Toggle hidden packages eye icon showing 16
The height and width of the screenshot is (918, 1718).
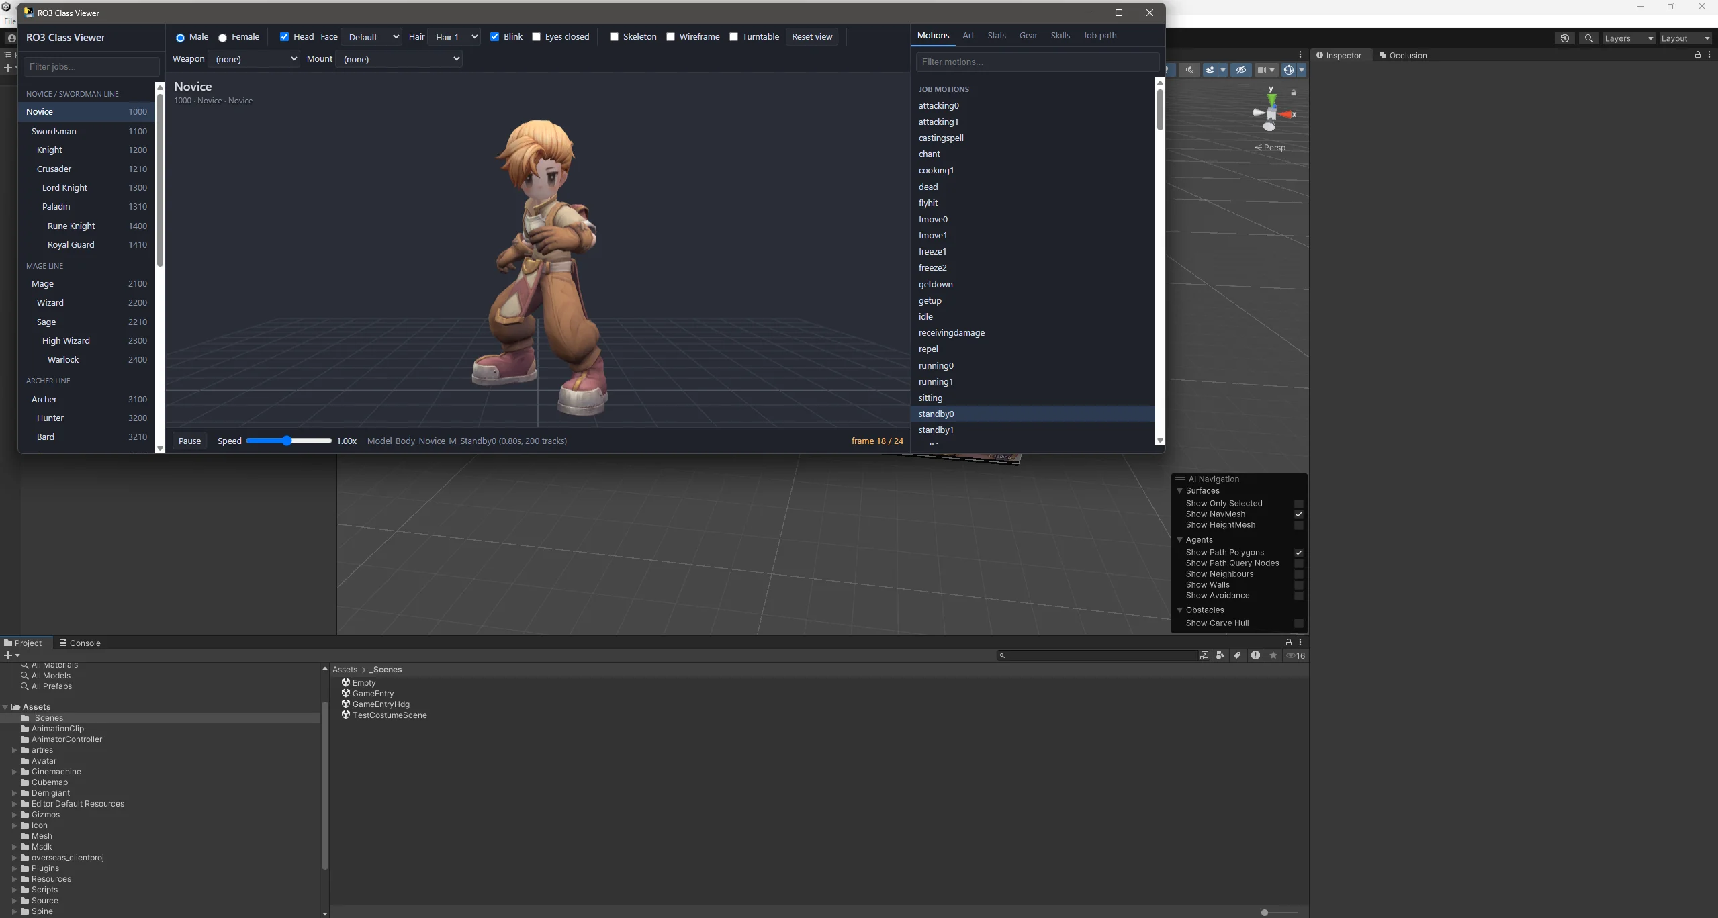1295,655
